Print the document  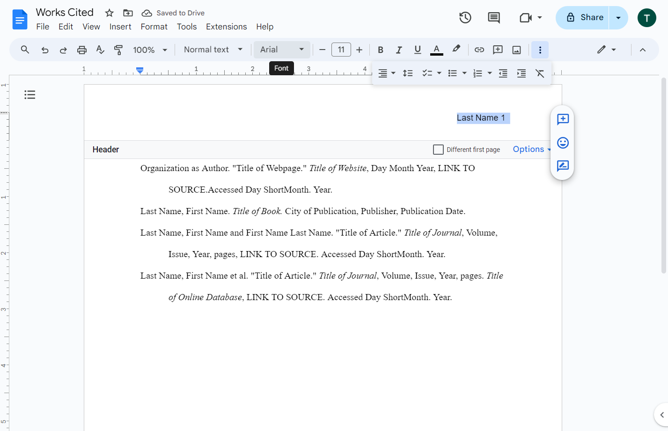82,50
